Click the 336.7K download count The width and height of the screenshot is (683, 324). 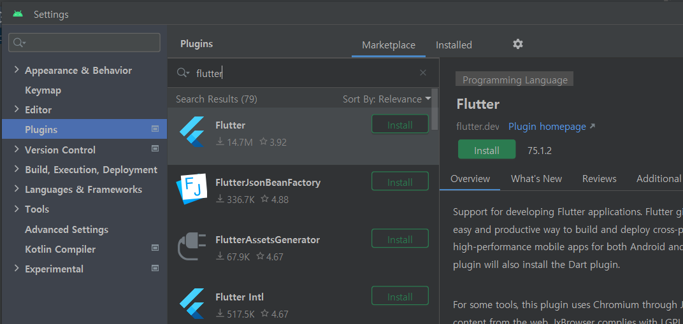click(240, 200)
